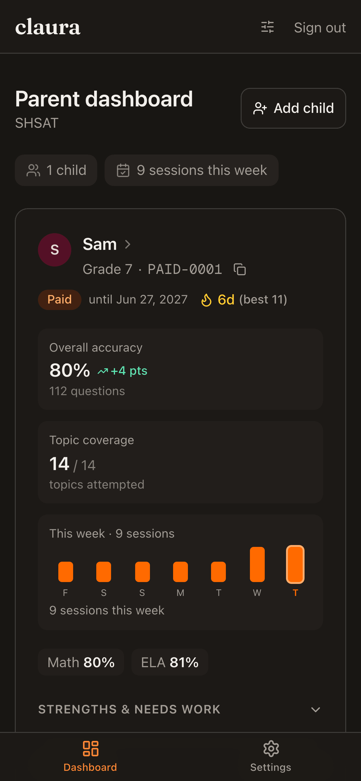
Task: Click the Dashboard grid icon
Action: pos(90,749)
